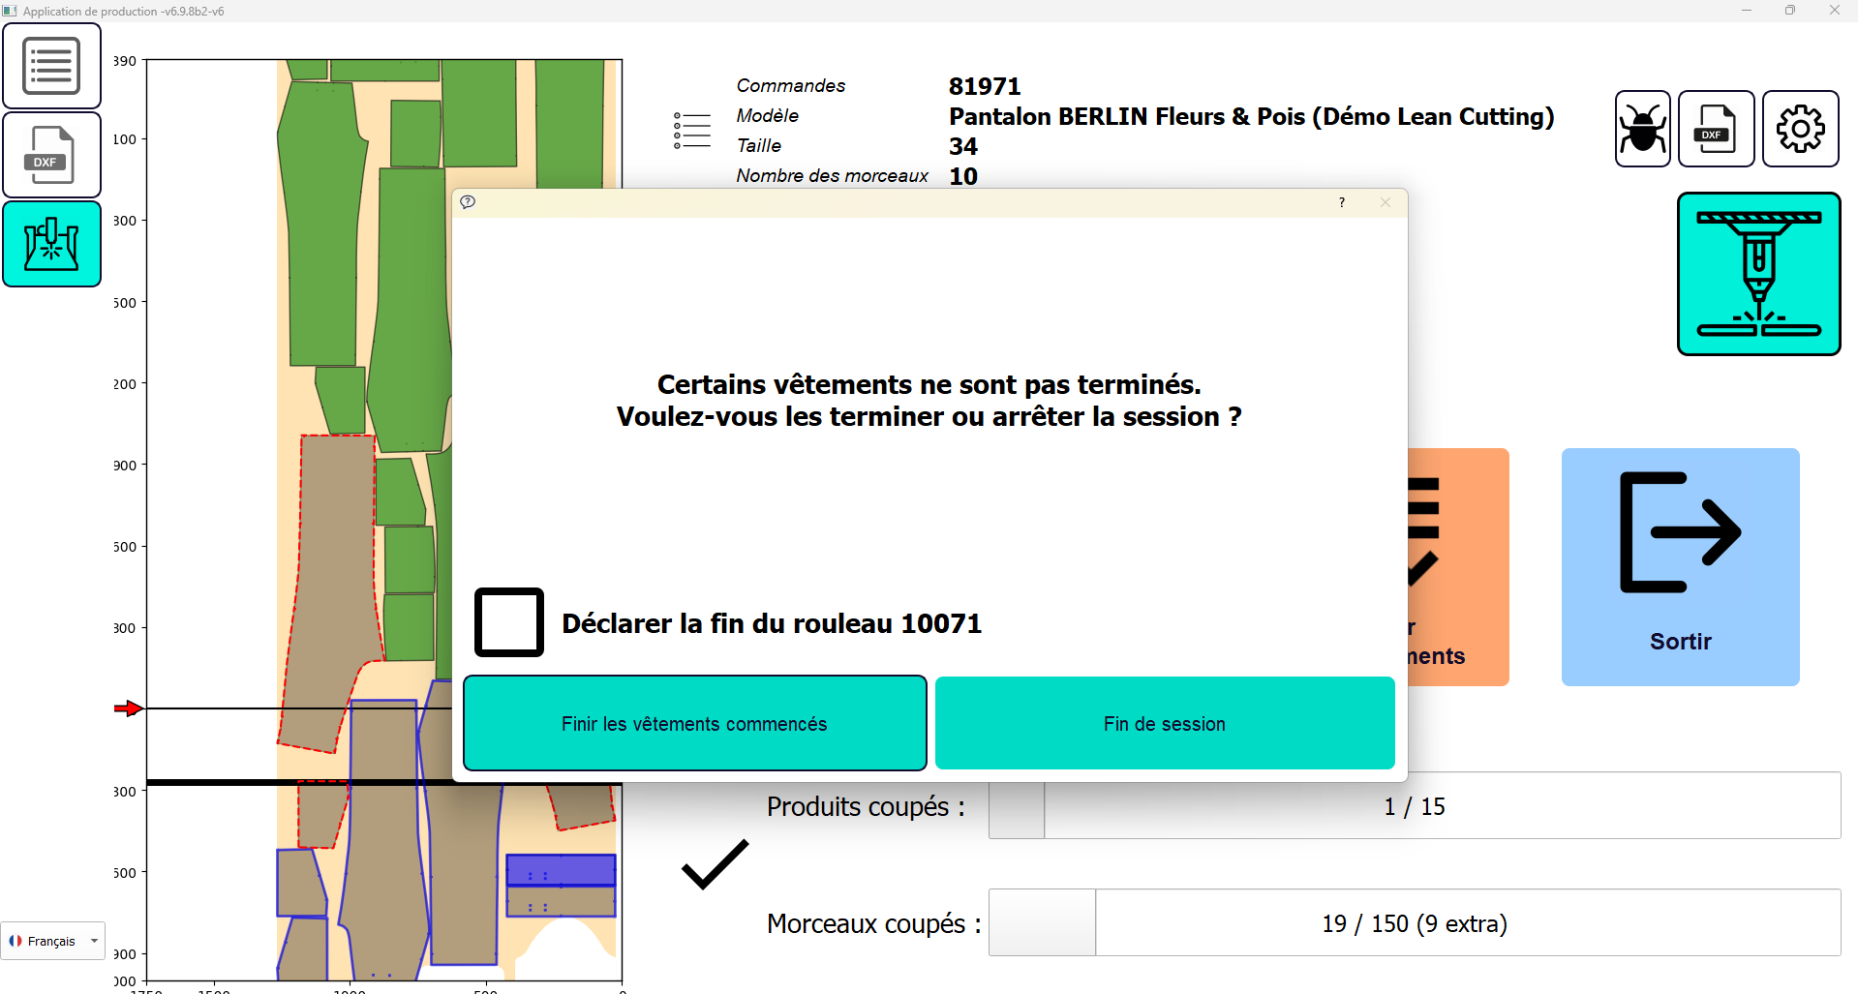Viewport: 1858px width, 994px height.
Task: Select the cutting table sidebar icon
Action: tap(51, 244)
